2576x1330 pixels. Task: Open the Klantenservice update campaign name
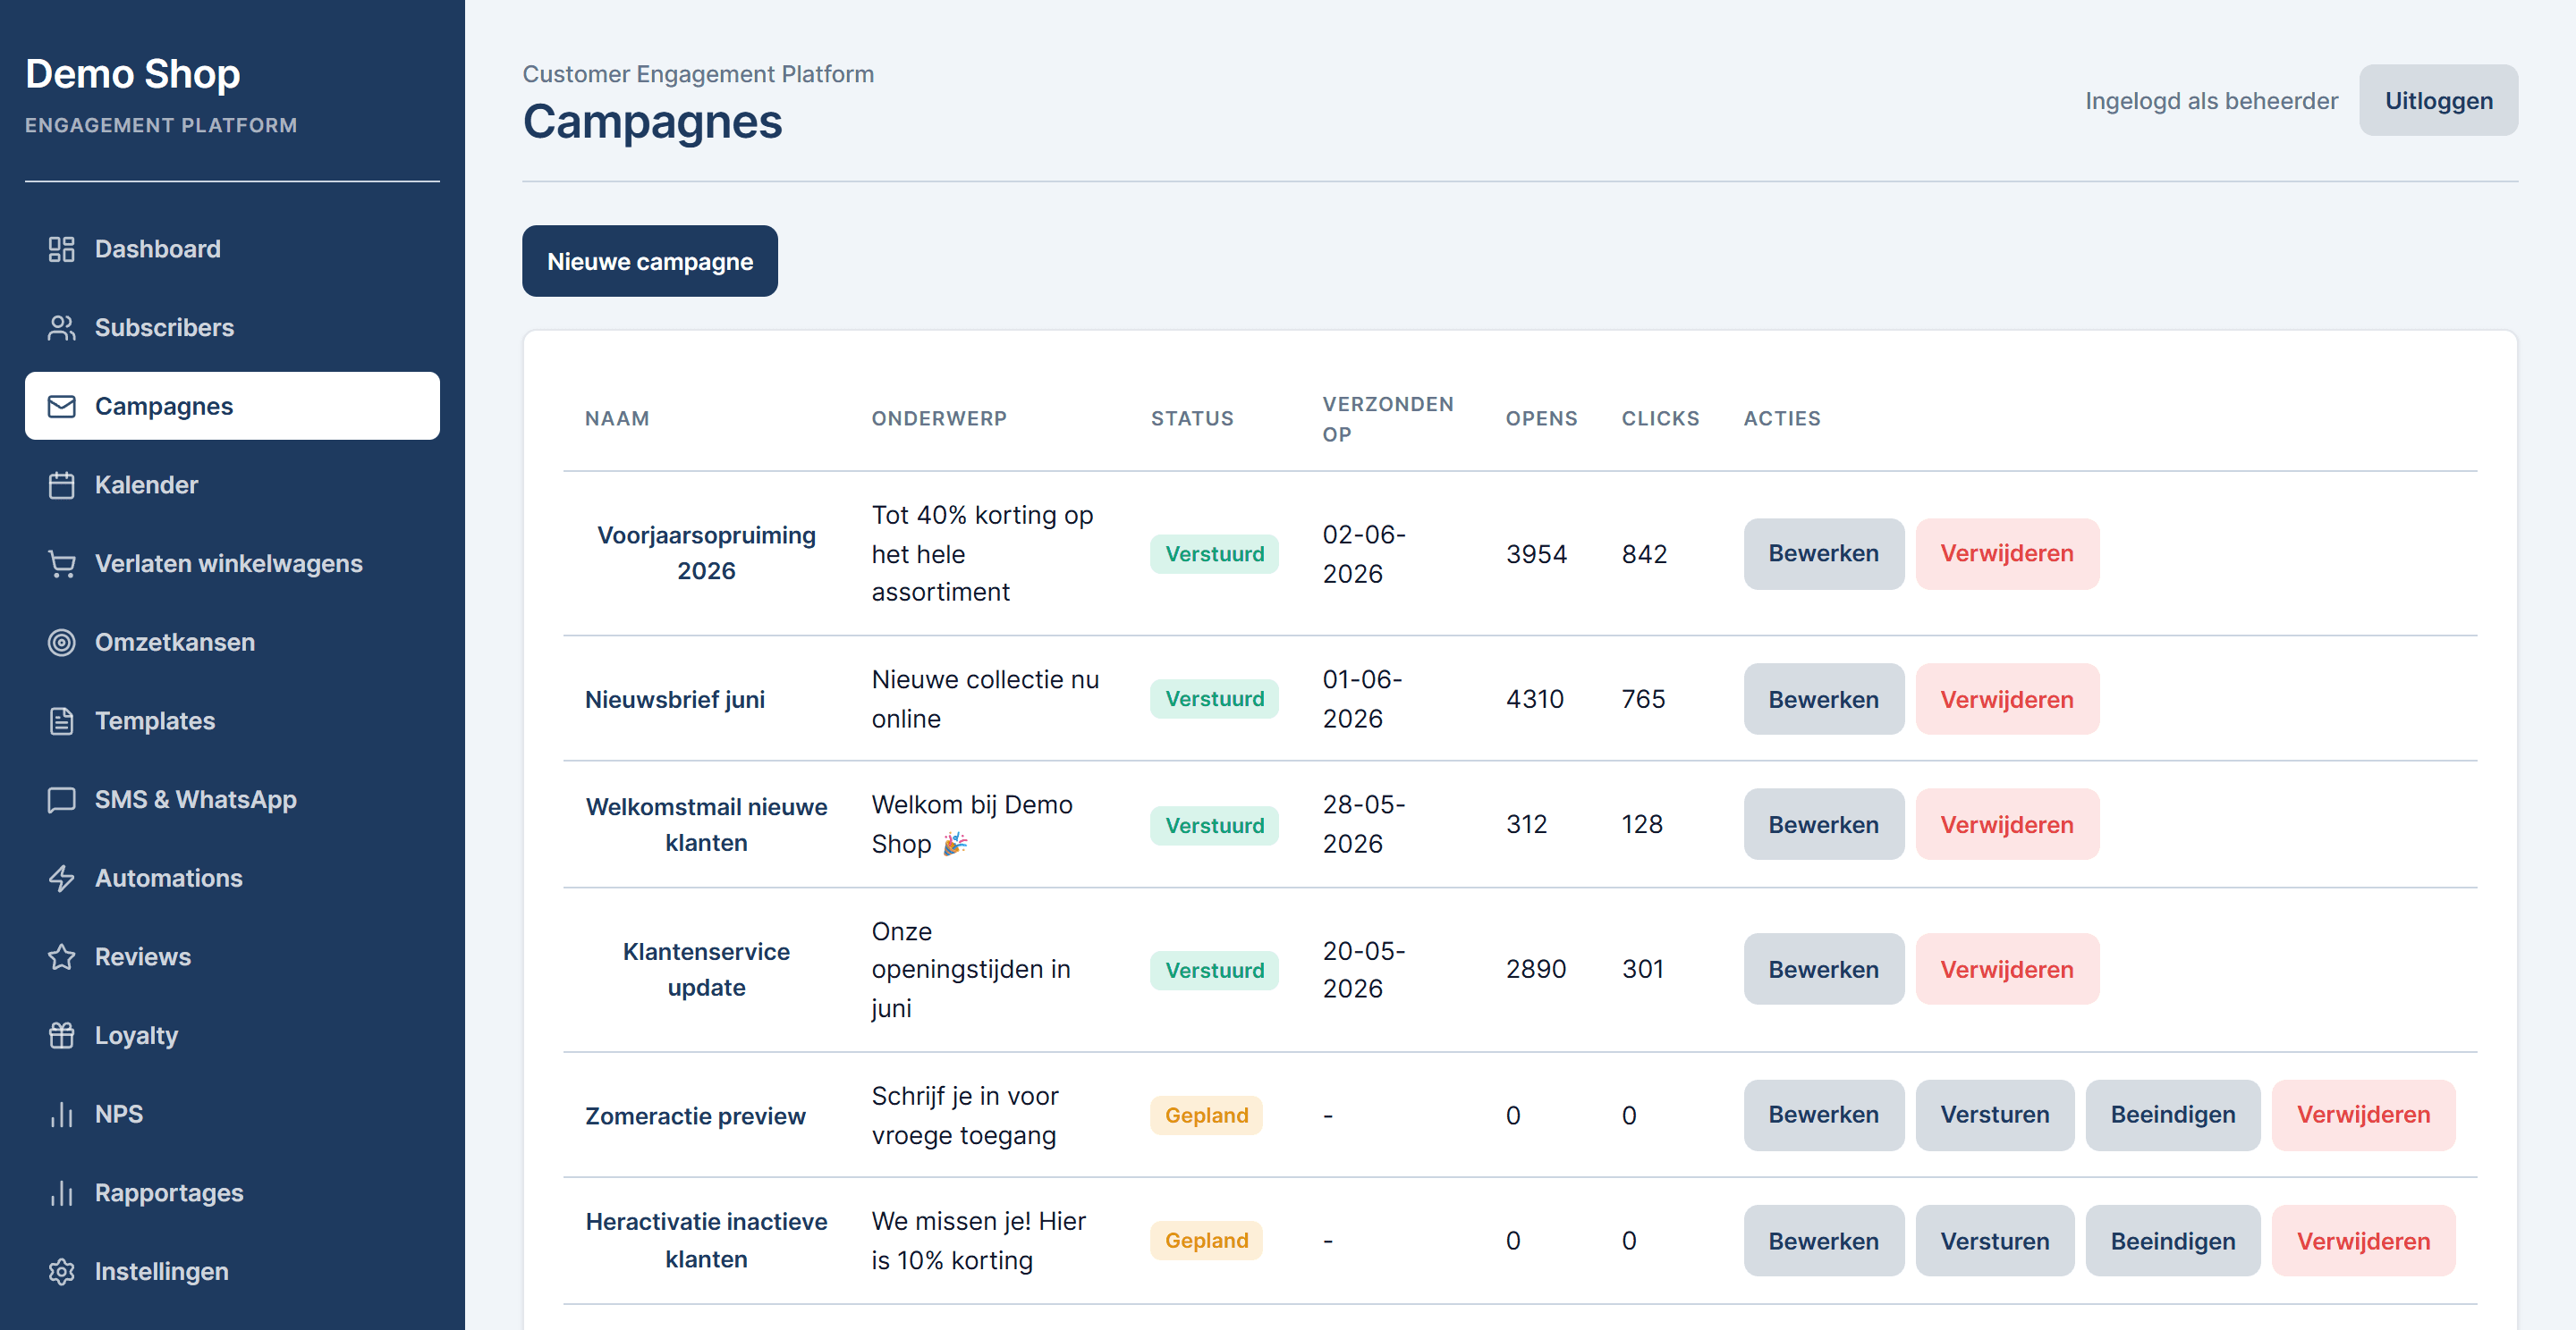706,969
